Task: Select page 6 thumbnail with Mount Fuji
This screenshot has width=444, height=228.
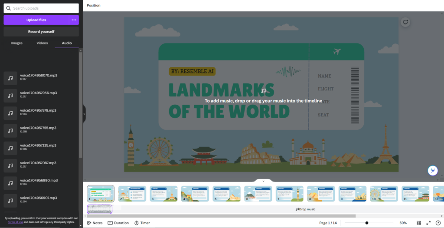Action: click(x=258, y=194)
